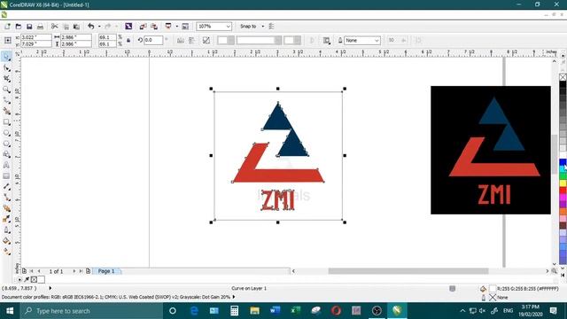Screen dimensions: 567x319
Task: Open the document palette menu arrow
Action: [x=19, y=280]
